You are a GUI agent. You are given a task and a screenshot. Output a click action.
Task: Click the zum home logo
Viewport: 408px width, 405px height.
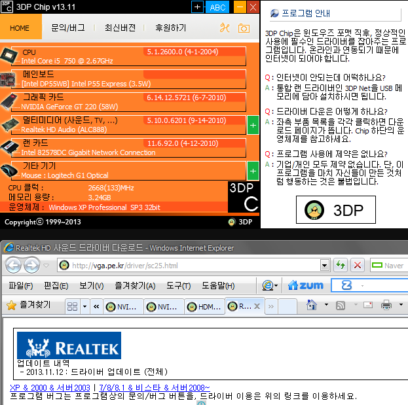305,285
